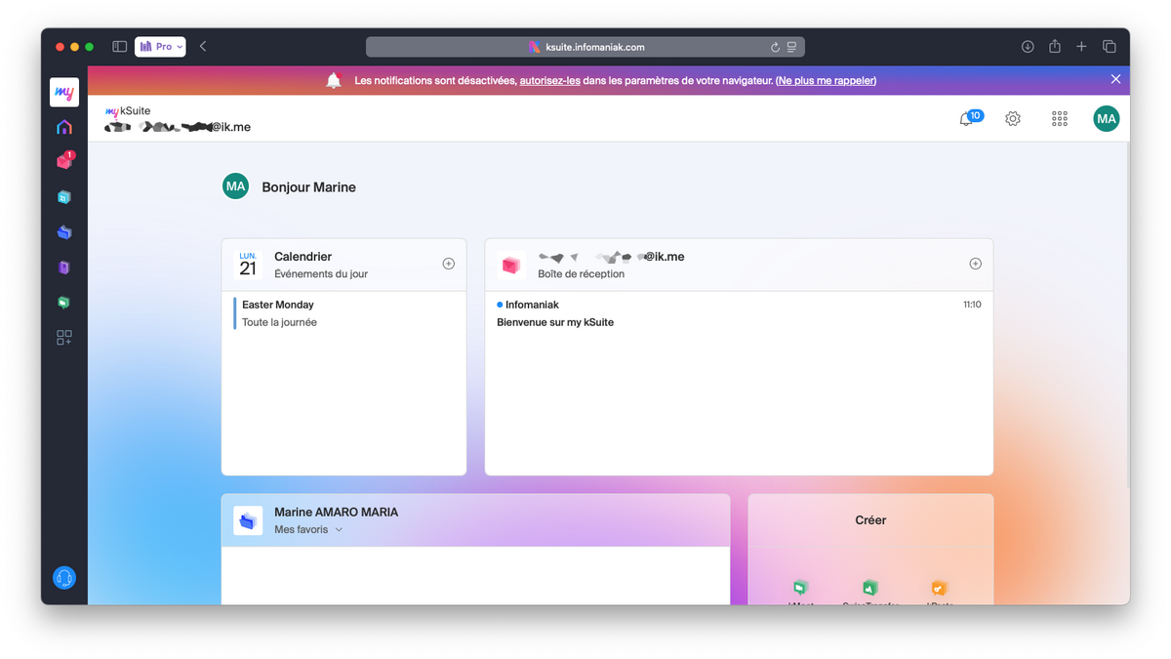Open the green kMeet chat sidebar icon
The height and width of the screenshot is (659, 1171).
click(x=64, y=303)
